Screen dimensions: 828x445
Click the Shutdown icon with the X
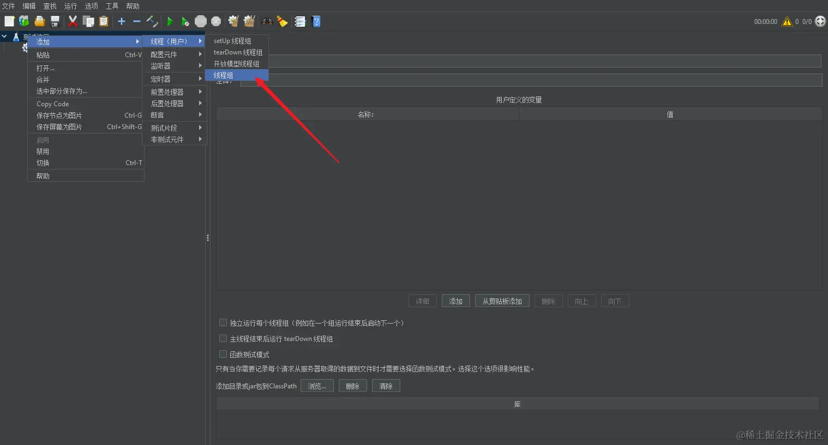pos(216,21)
